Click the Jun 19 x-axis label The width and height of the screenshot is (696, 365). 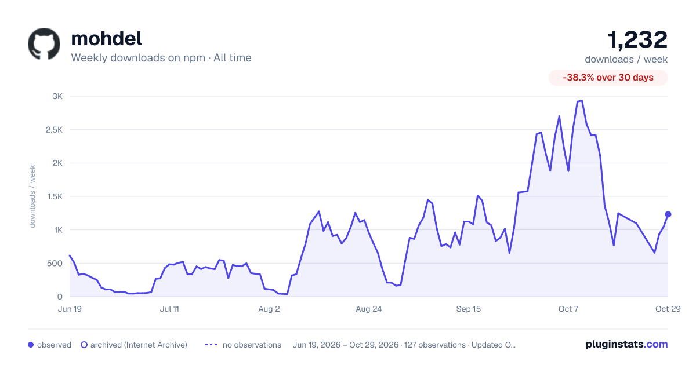[70, 309]
